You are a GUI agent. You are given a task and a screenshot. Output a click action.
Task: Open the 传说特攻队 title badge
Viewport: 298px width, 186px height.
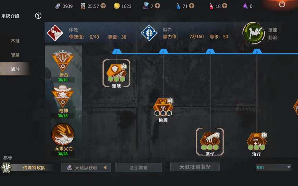(28, 168)
